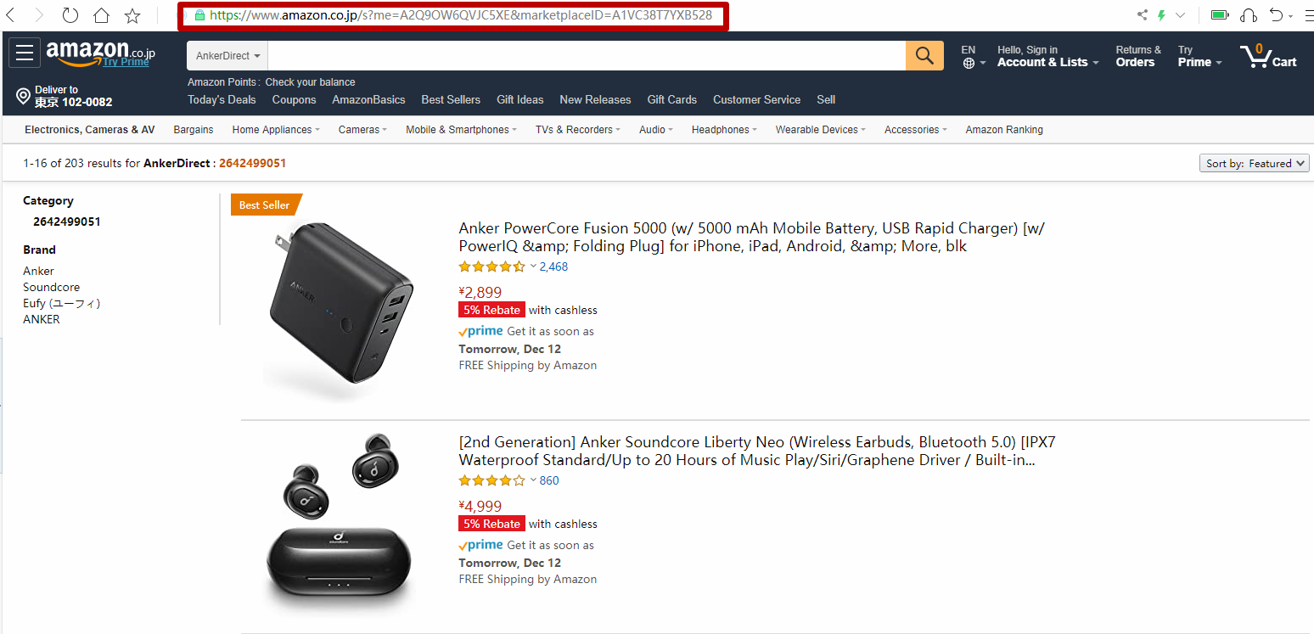Click the orange search magnifier button

tap(924, 56)
